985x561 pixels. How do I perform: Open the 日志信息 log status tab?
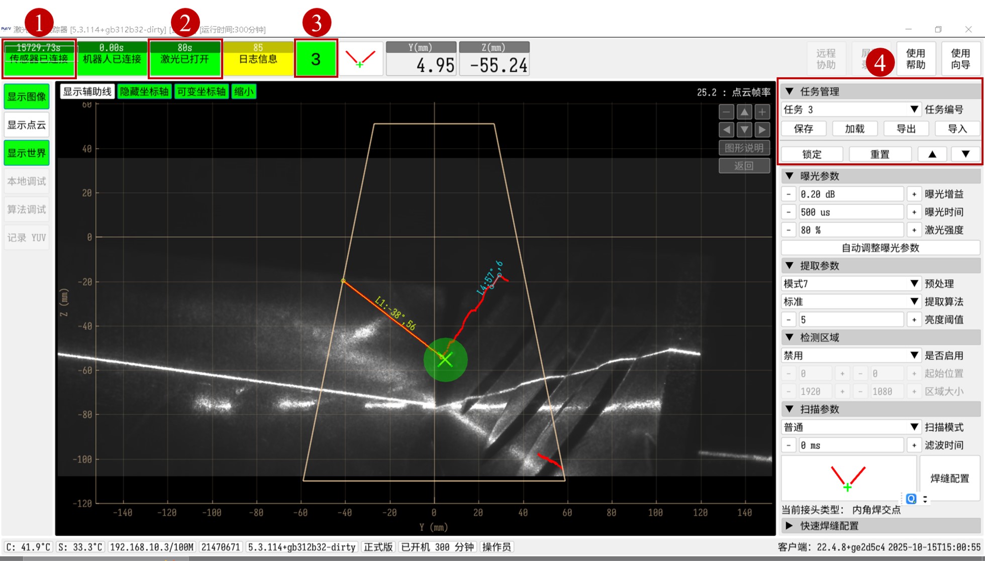[x=258, y=58]
